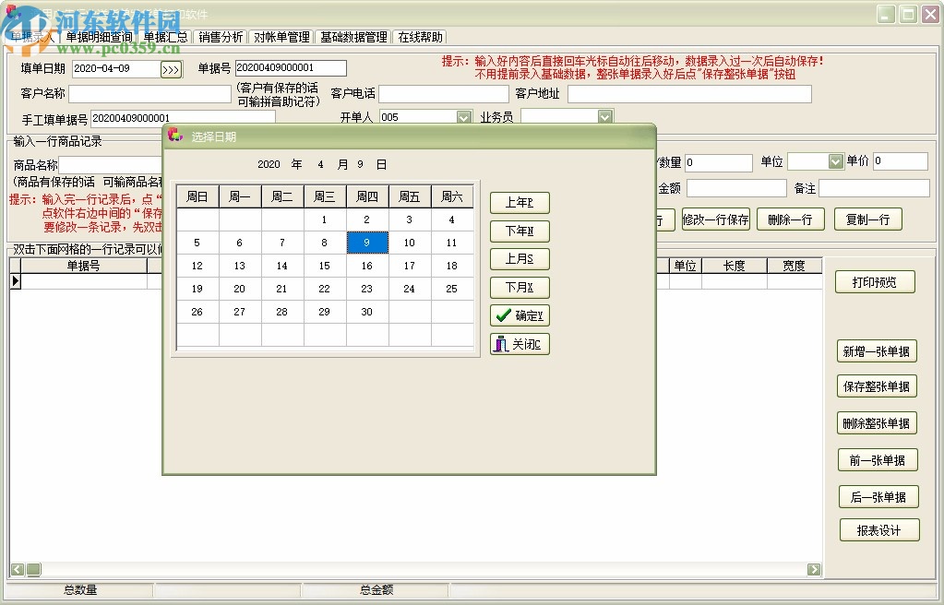The height and width of the screenshot is (605, 944).
Task: Open the 开单人 dropdown showing 005
Action: [x=463, y=116]
